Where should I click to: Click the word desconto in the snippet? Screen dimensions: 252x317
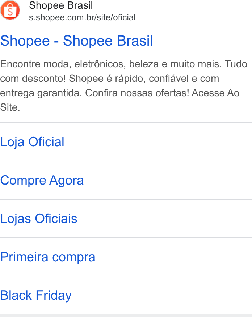coord(44,79)
